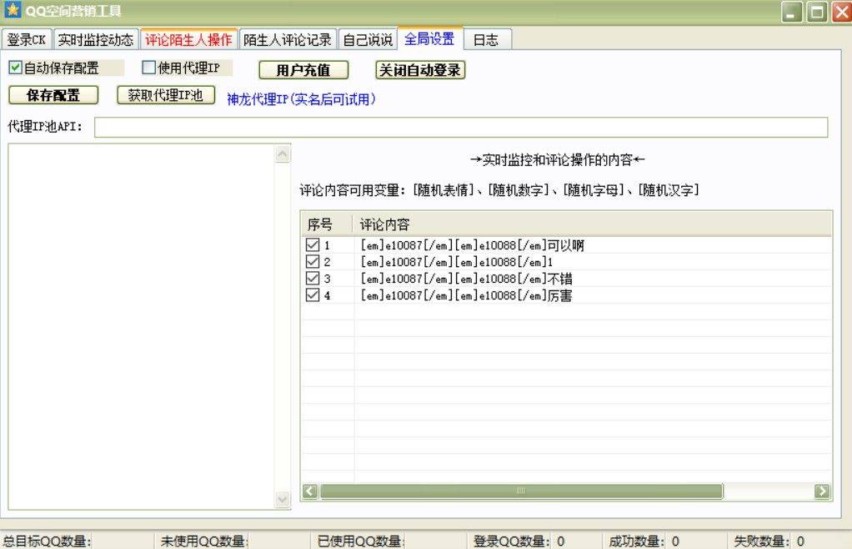The width and height of the screenshot is (852, 549).
Task: Focus the 代理IP池API input field
Action: 461,127
